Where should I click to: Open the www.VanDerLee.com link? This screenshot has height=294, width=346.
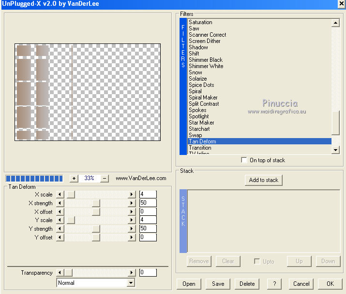pos(141,178)
